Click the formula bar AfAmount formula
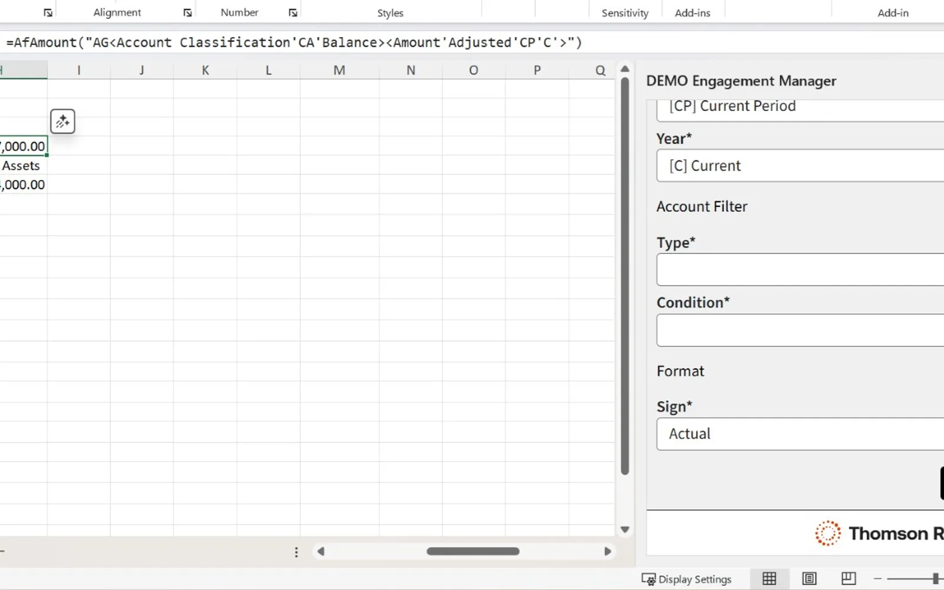The image size is (944, 590). coord(294,42)
